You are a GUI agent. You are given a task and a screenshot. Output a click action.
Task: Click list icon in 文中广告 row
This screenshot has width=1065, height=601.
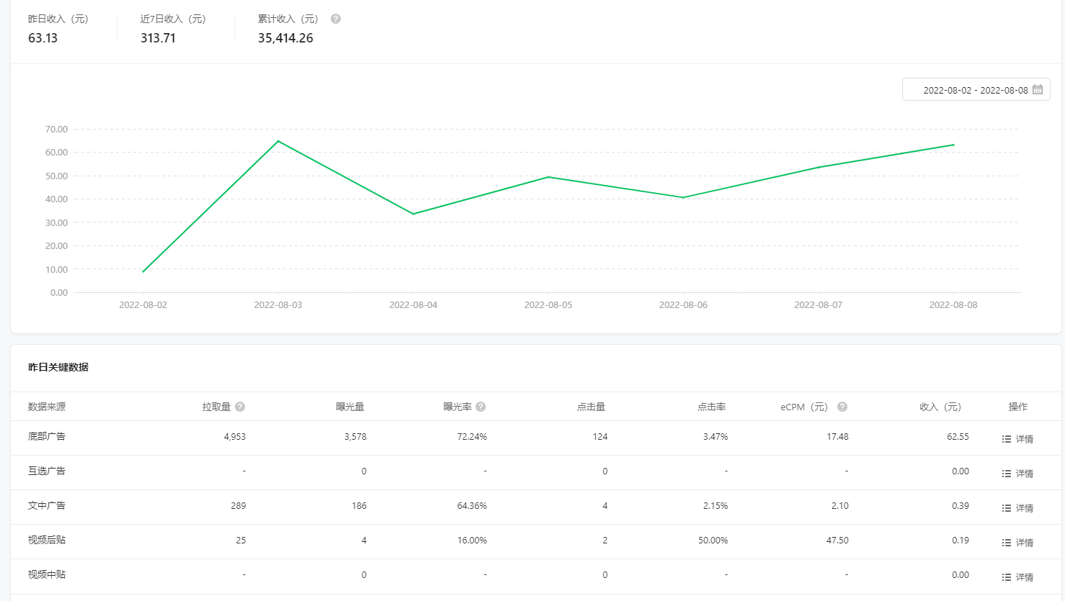coord(1007,508)
